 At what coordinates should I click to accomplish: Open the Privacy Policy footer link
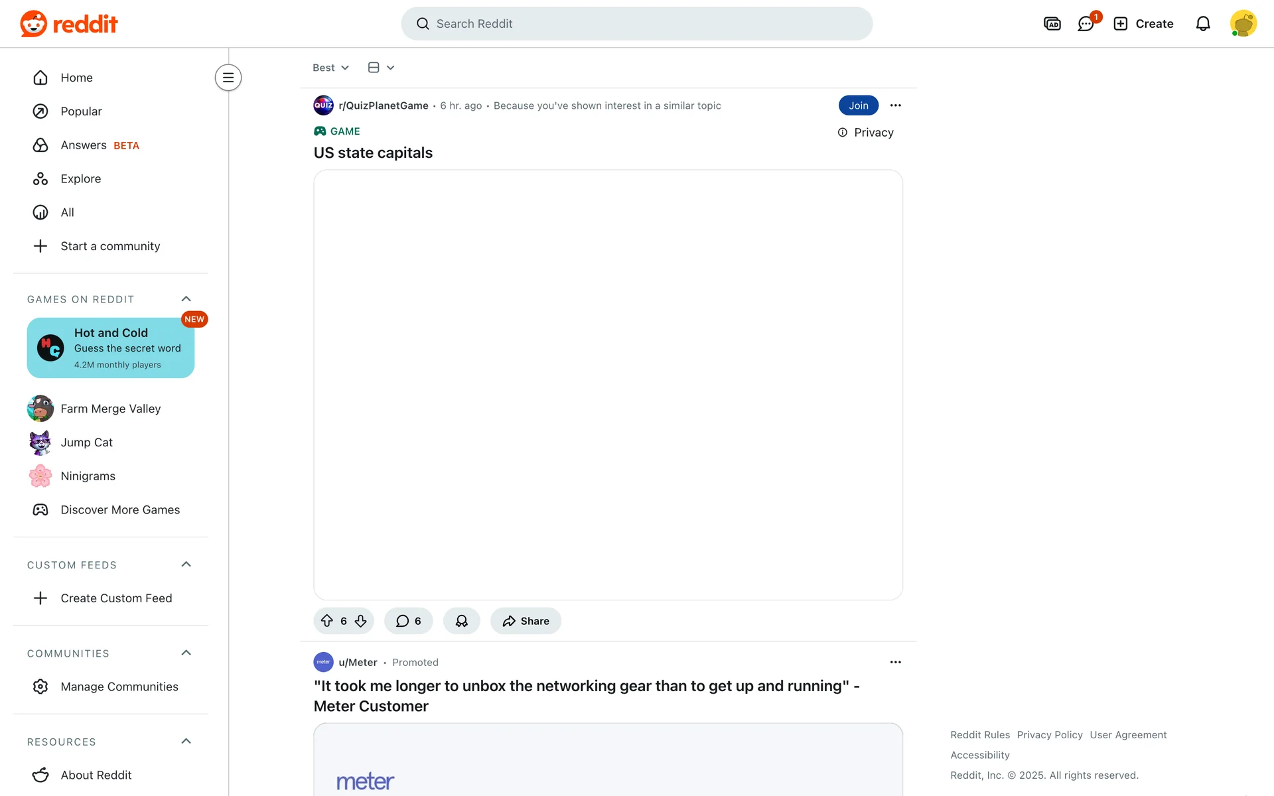tap(1049, 735)
